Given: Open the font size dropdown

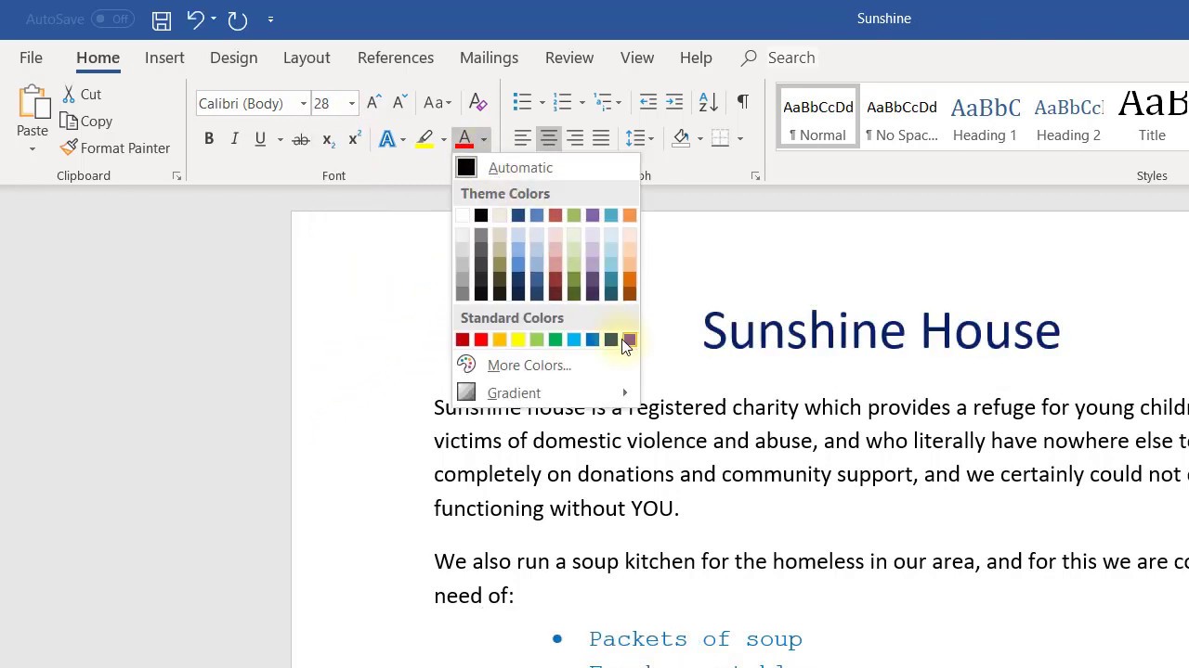Looking at the screenshot, I should (x=351, y=104).
